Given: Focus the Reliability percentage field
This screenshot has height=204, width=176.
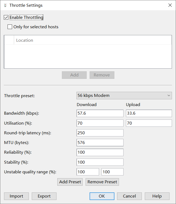Looking at the screenshot, I should point(100,152).
